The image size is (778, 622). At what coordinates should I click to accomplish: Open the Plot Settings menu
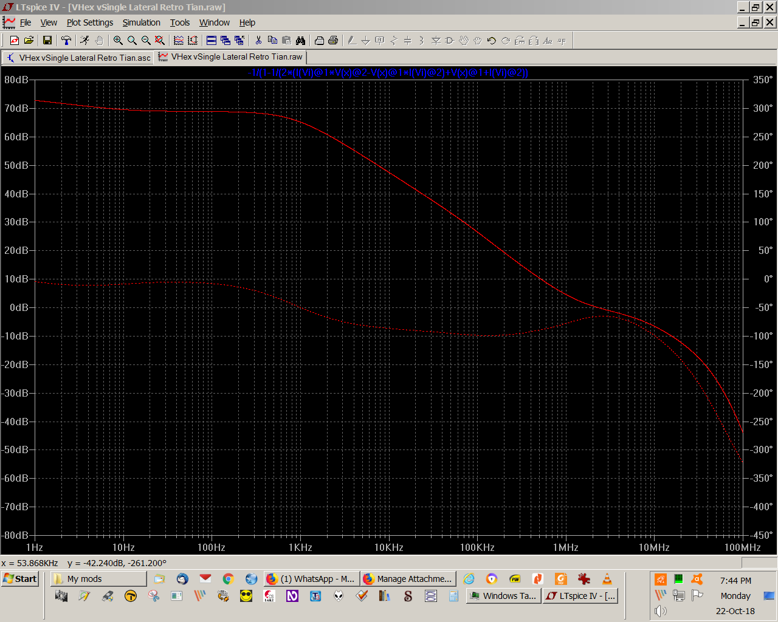pyautogui.click(x=90, y=22)
